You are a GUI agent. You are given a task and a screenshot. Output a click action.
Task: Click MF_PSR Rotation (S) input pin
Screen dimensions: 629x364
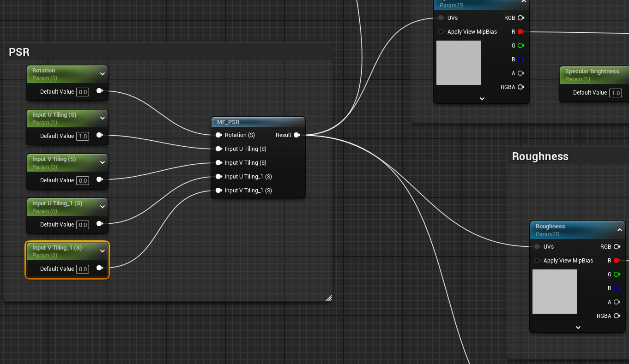(219, 135)
